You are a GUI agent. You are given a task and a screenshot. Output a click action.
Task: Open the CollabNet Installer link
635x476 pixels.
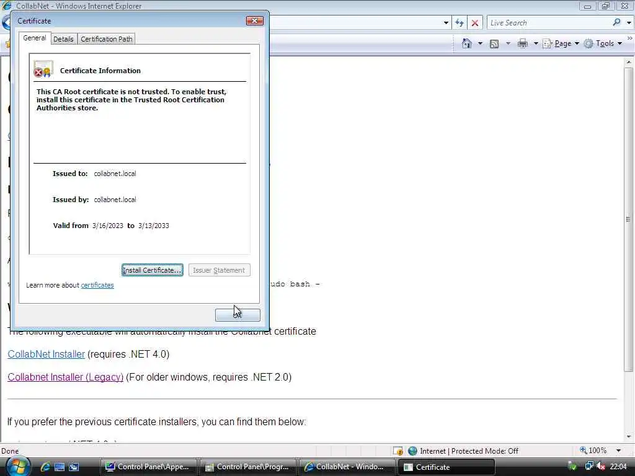pos(46,354)
